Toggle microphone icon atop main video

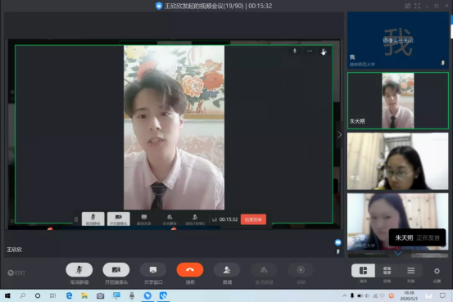pyautogui.click(x=295, y=51)
